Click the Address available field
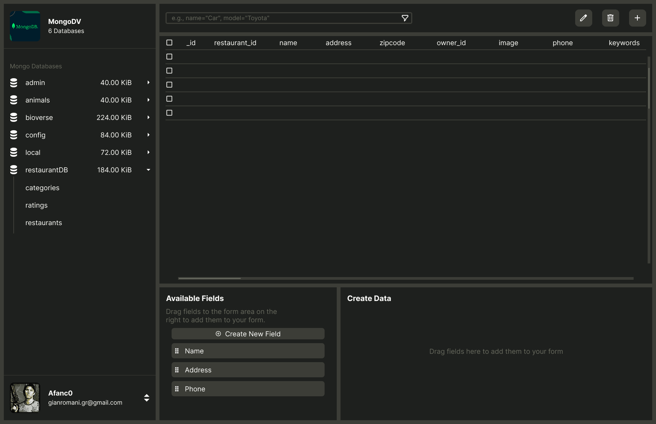 pos(248,370)
